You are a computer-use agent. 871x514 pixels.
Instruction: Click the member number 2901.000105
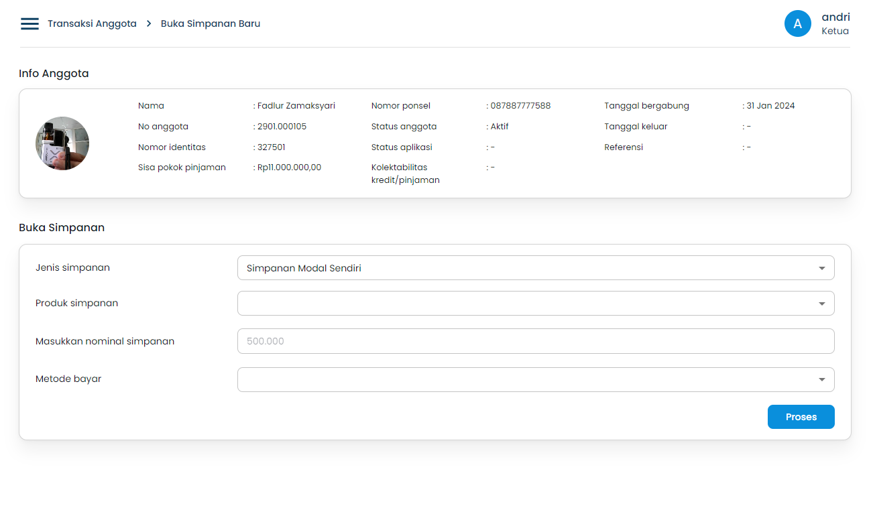pyautogui.click(x=282, y=127)
